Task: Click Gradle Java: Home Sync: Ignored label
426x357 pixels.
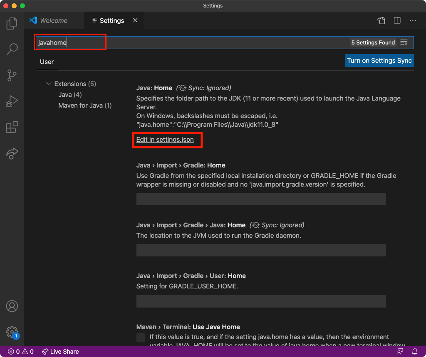Action: (x=277, y=225)
